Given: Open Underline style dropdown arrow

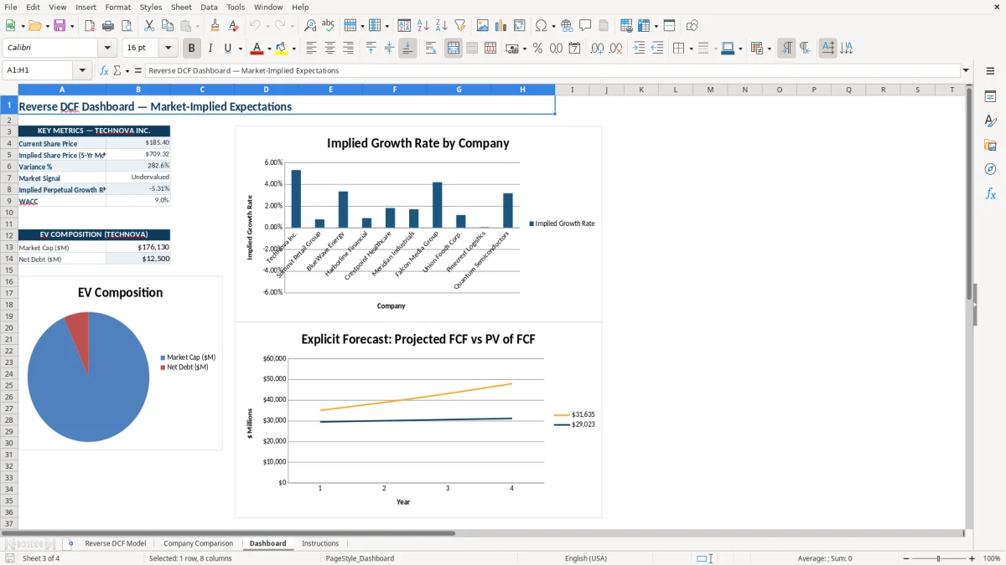Looking at the screenshot, I should pyautogui.click(x=239, y=49).
